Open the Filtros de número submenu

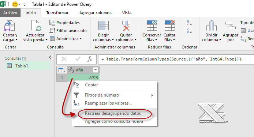click(115, 95)
